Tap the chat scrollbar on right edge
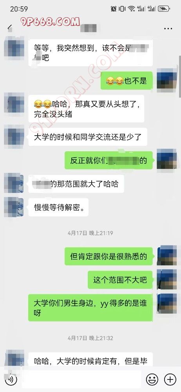 pos(180,76)
